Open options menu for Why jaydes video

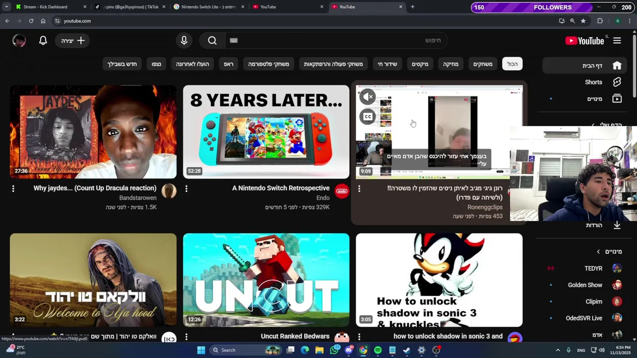13,189
